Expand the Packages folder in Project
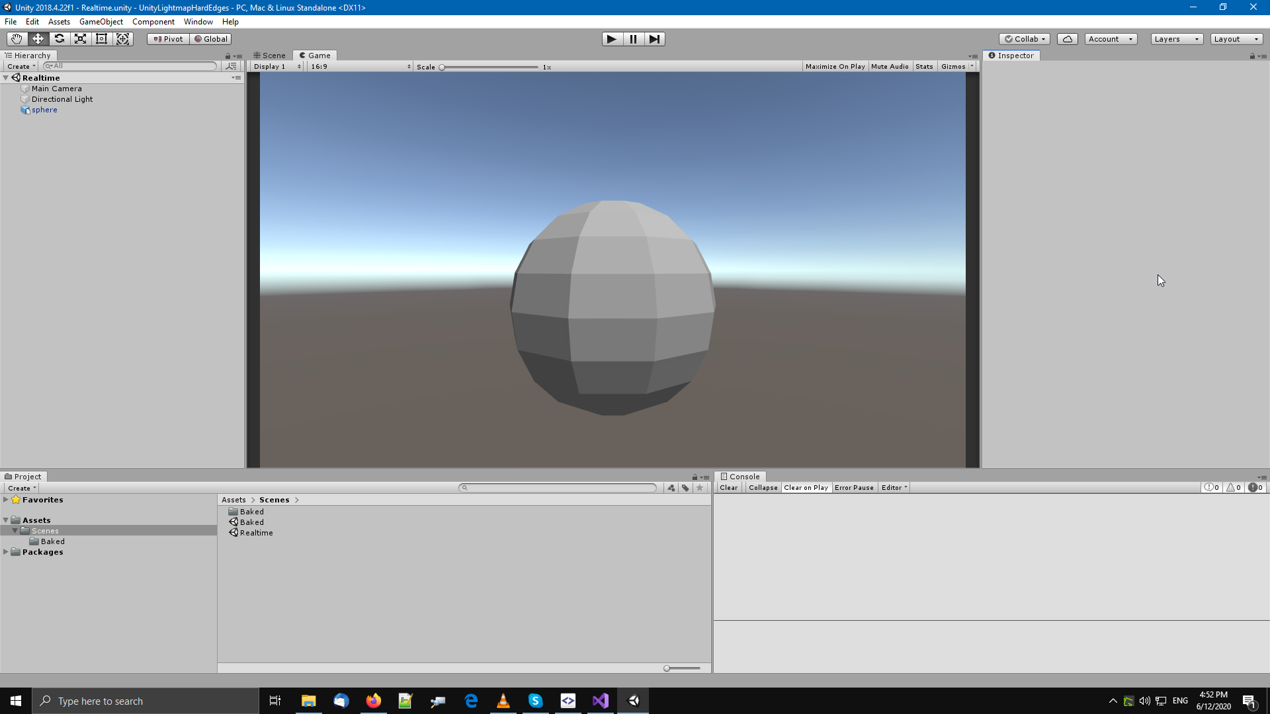The height and width of the screenshot is (714, 1270). point(6,552)
